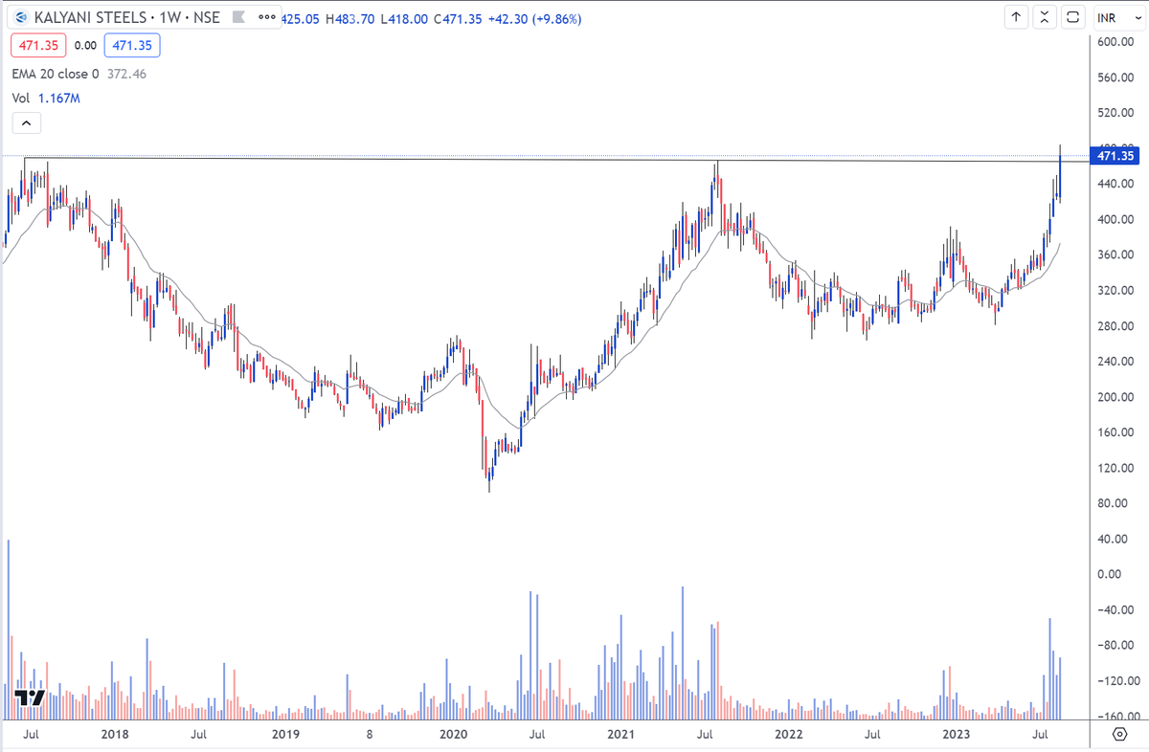This screenshot has height=752, width=1149.
Task: Click the 200.00 price axis label
Action: click(x=1115, y=397)
